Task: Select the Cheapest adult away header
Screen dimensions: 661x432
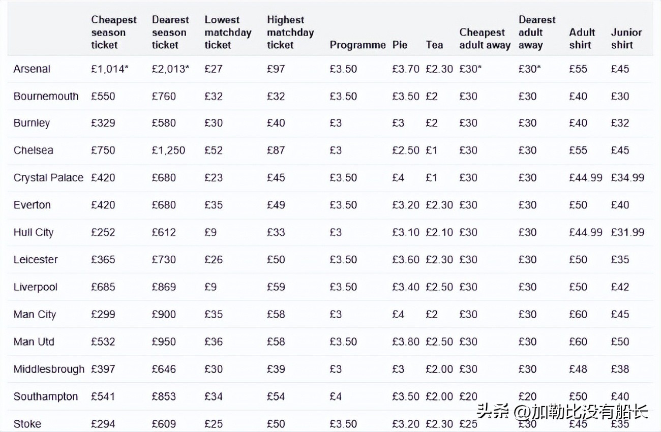Action: [x=485, y=39]
